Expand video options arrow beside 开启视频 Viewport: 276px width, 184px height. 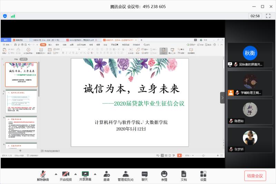tap(76, 174)
